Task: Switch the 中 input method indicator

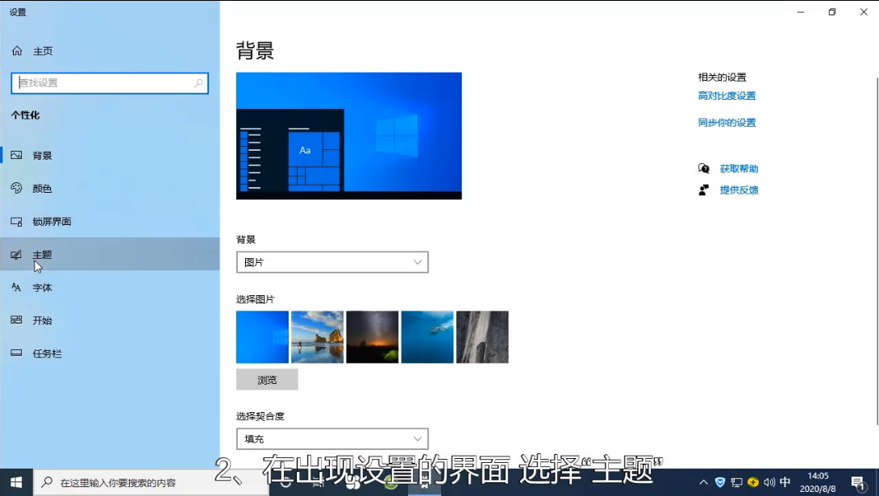Action: tap(785, 482)
